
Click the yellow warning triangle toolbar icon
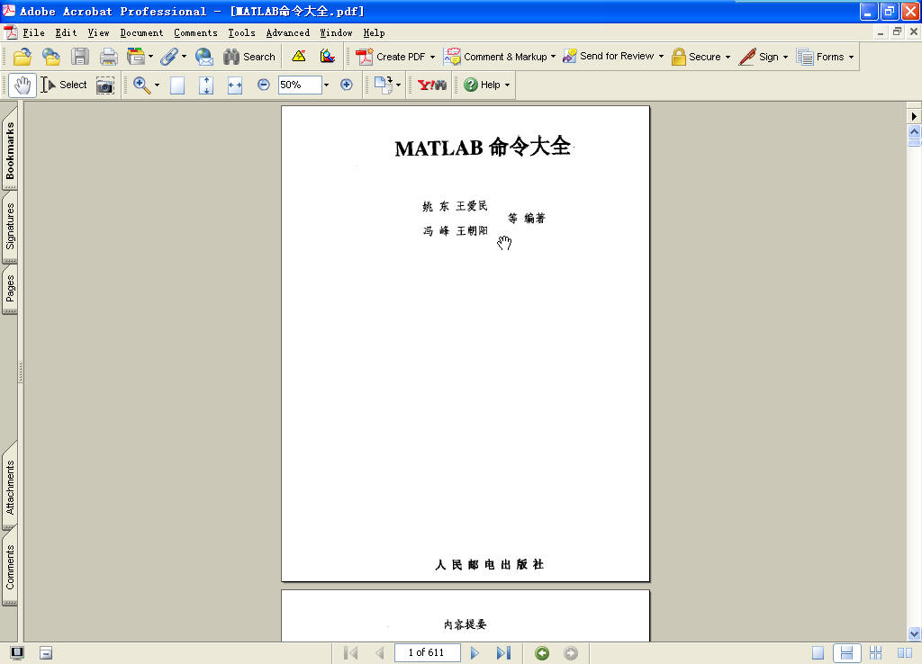click(299, 57)
